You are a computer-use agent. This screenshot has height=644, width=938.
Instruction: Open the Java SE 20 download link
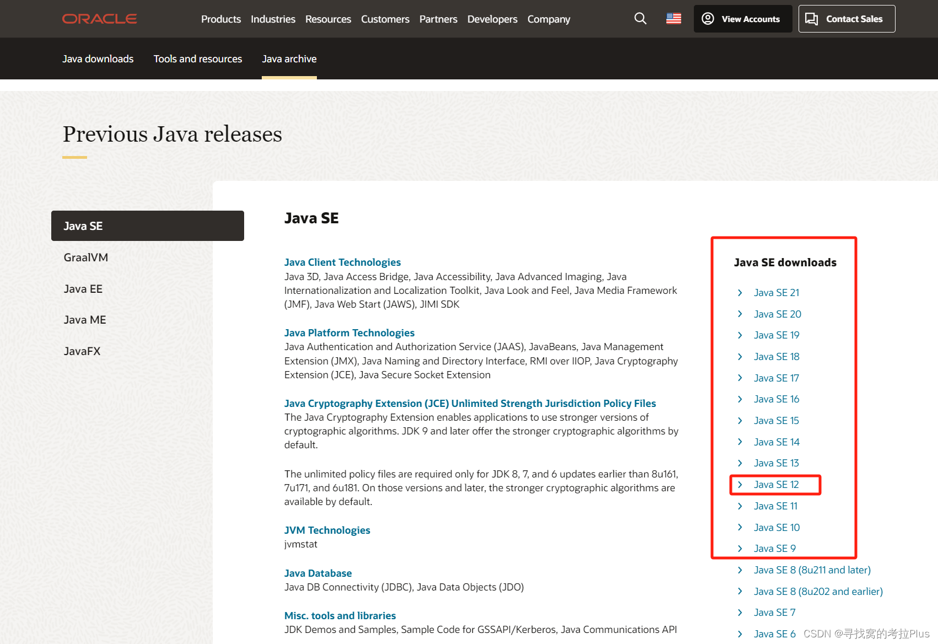click(x=778, y=314)
